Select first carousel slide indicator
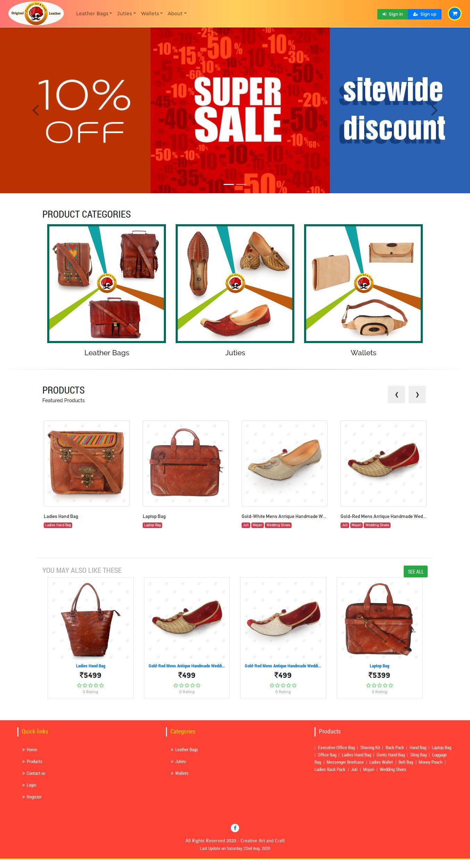 coord(229,184)
